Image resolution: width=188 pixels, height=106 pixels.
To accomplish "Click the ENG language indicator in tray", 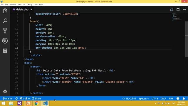I will click(x=173, y=103).
